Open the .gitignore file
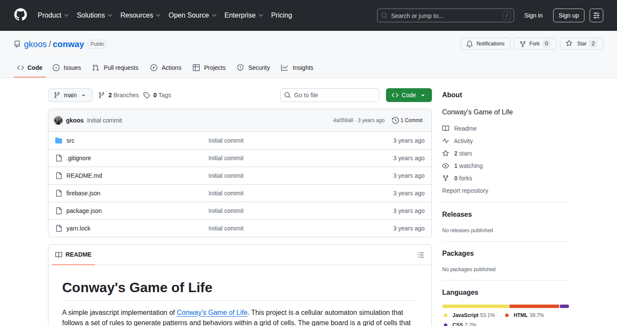617x326 pixels. point(79,158)
